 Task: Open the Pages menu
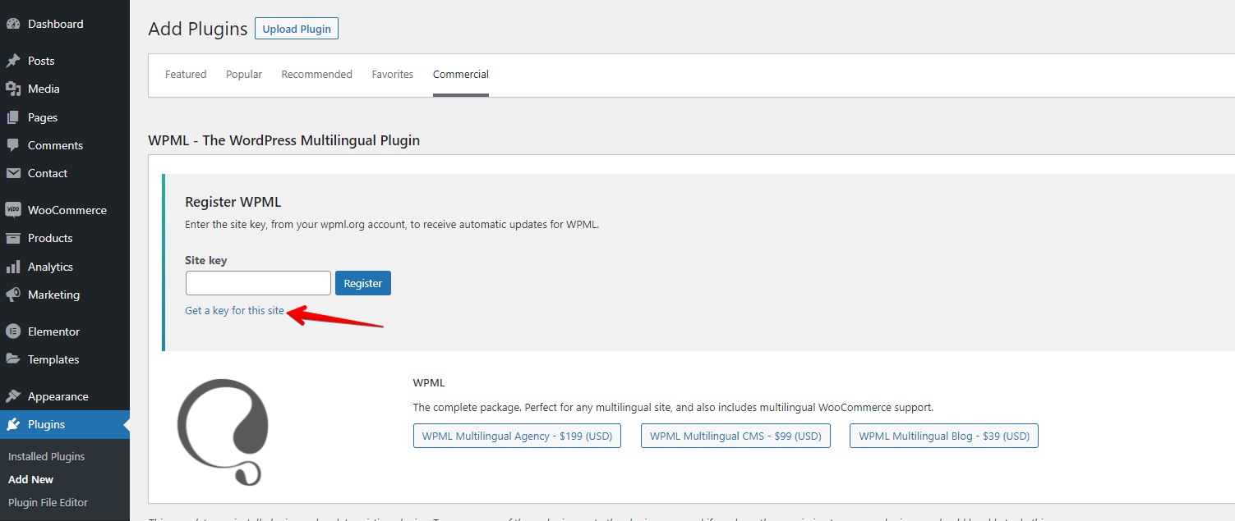[65, 117]
